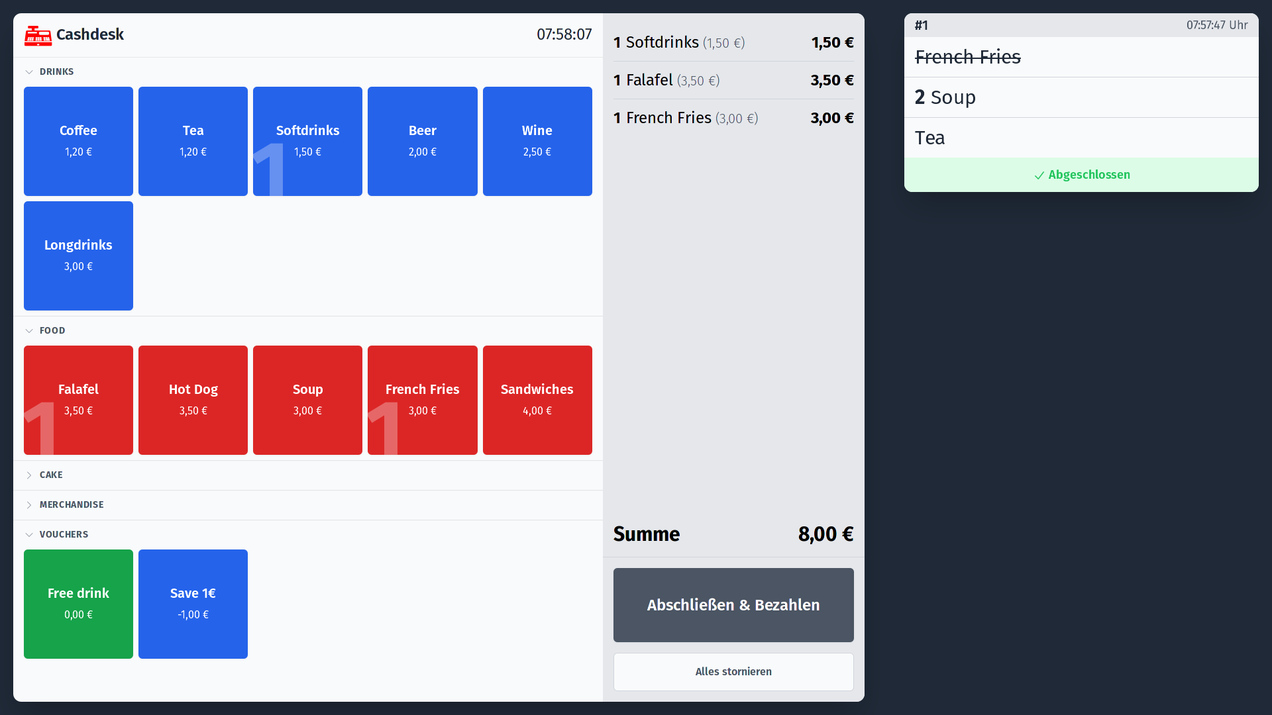Collapse the Drinks category chevron
The image size is (1272, 715).
(x=29, y=72)
